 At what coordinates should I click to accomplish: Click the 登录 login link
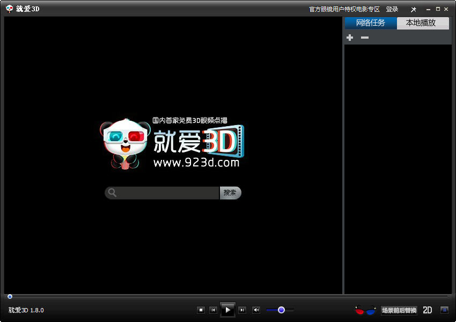[x=392, y=9]
